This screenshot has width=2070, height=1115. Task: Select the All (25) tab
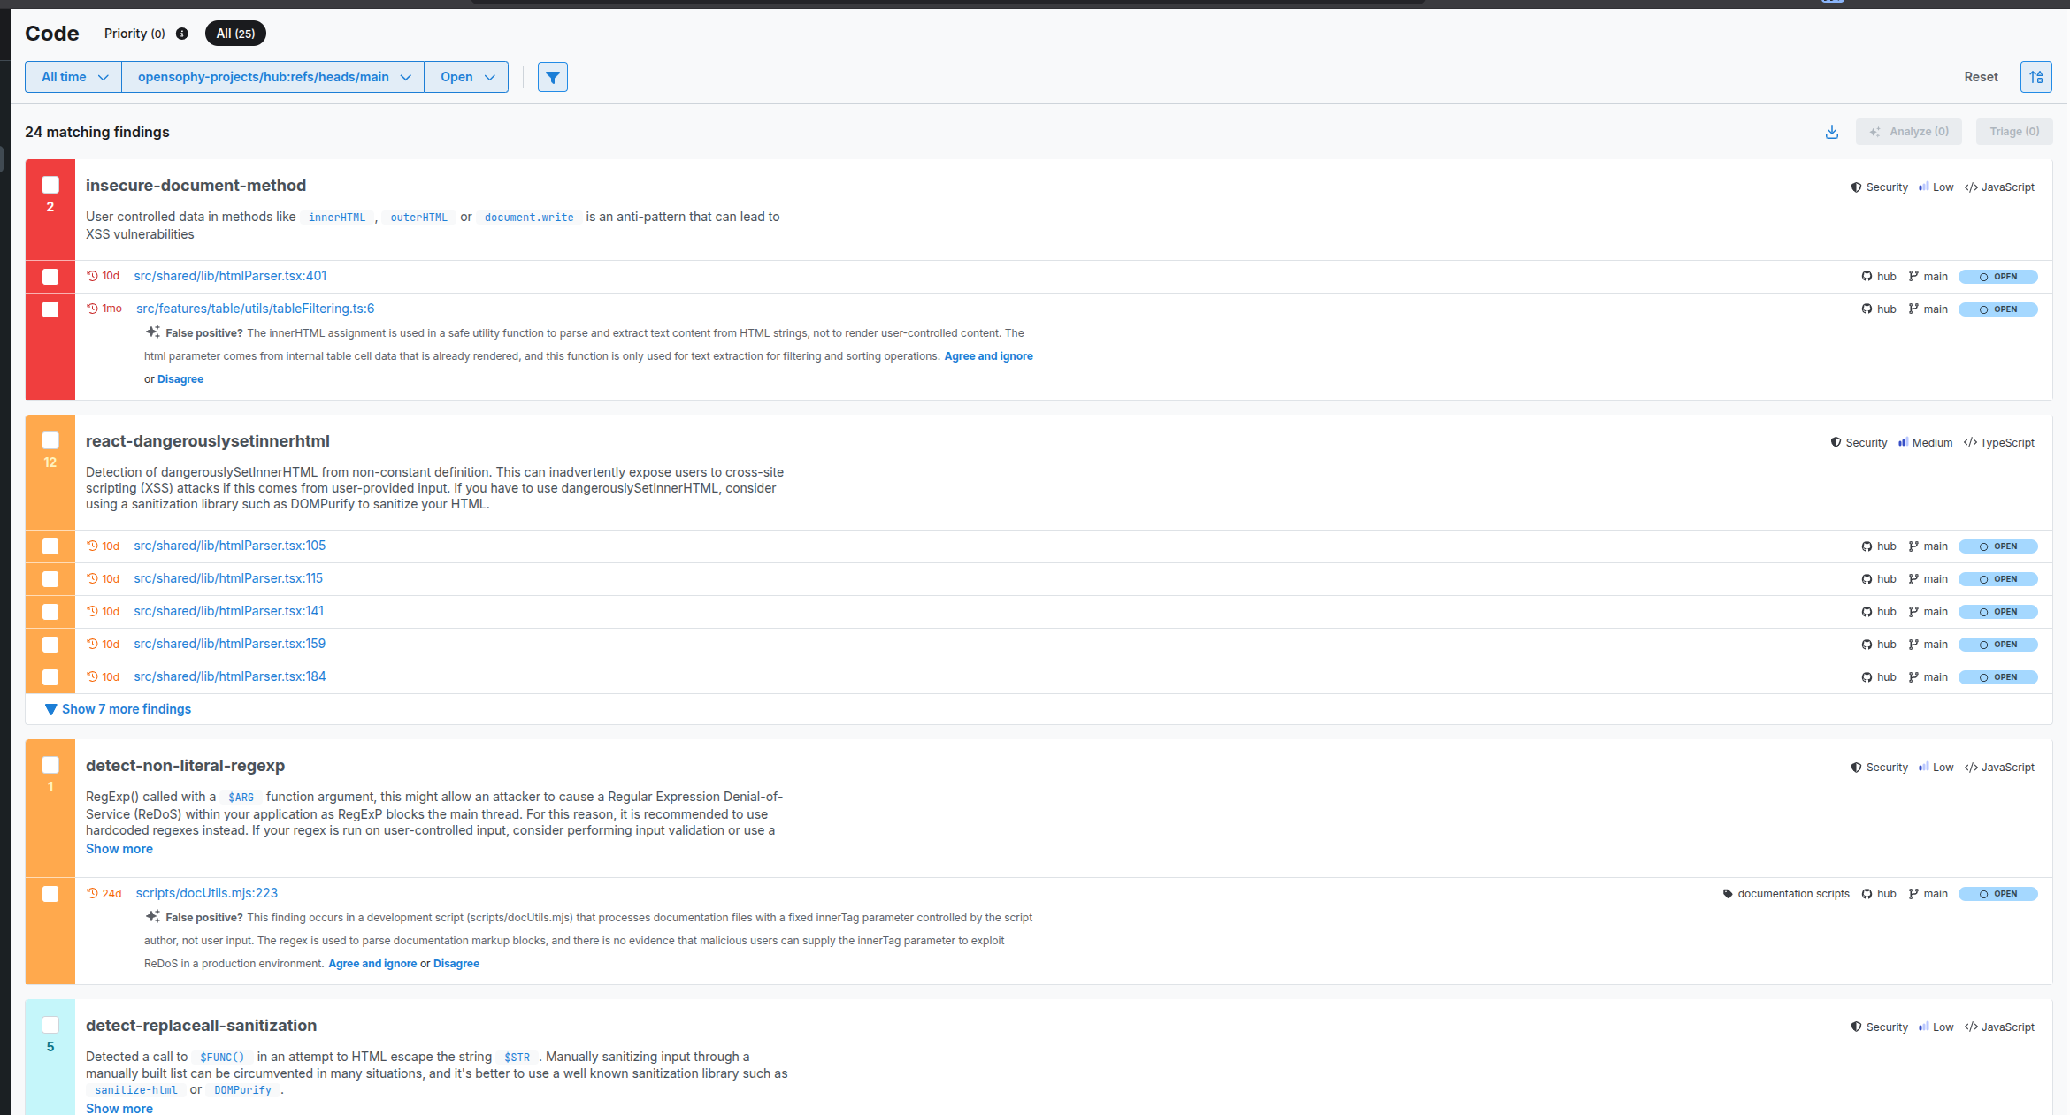pos(235,34)
